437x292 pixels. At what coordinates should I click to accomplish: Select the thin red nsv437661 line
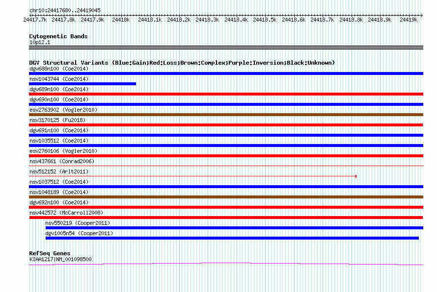click(x=226, y=166)
